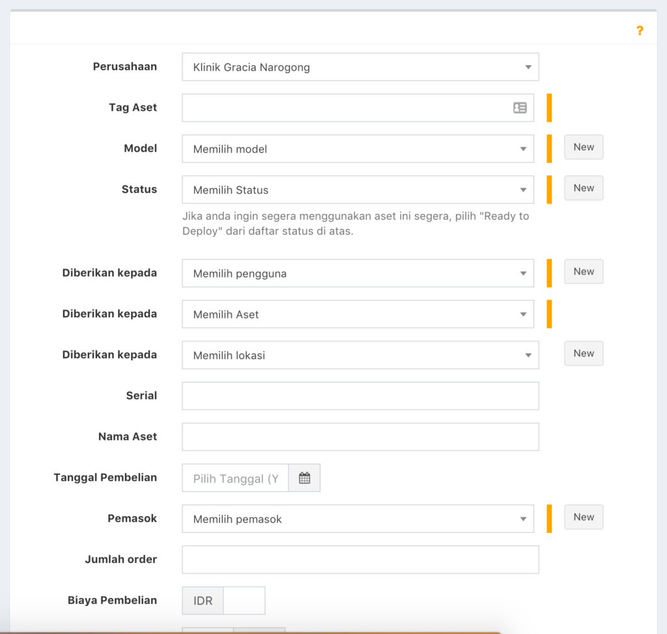This screenshot has width=667, height=634.
Task: Expand the Memilih lokasi dropdown
Action: [x=360, y=356]
